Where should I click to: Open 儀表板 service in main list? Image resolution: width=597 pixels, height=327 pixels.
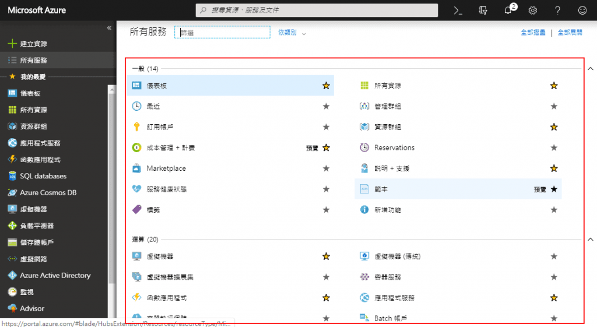point(230,86)
